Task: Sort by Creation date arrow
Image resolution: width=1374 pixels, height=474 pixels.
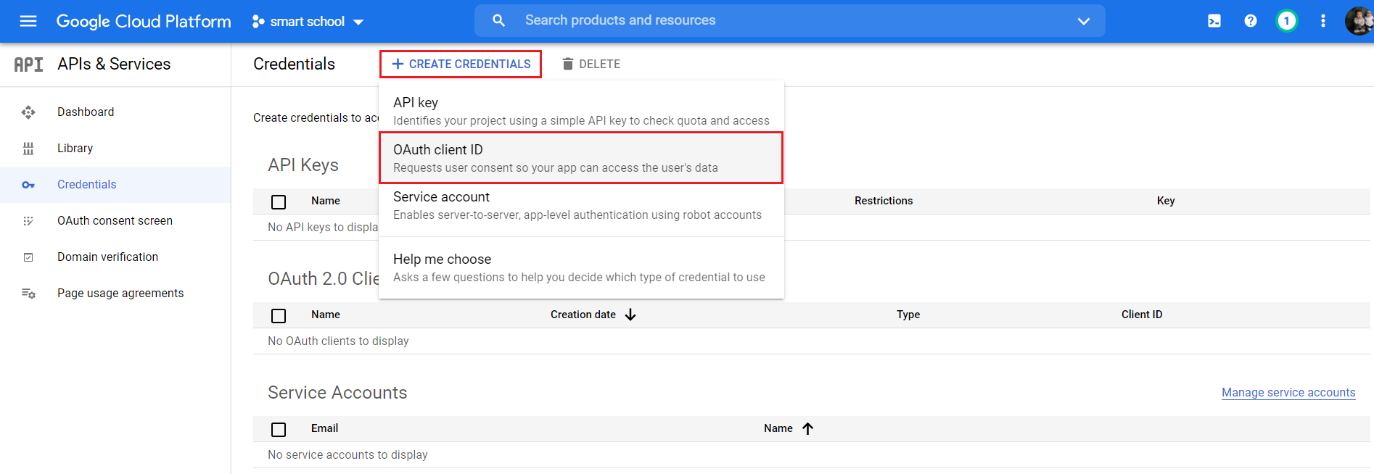Action: [x=630, y=315]
